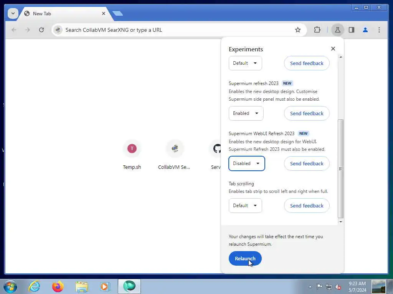Toggle the side panel icon
Viewport: 393px width, 294px height.
click(352, 30)
